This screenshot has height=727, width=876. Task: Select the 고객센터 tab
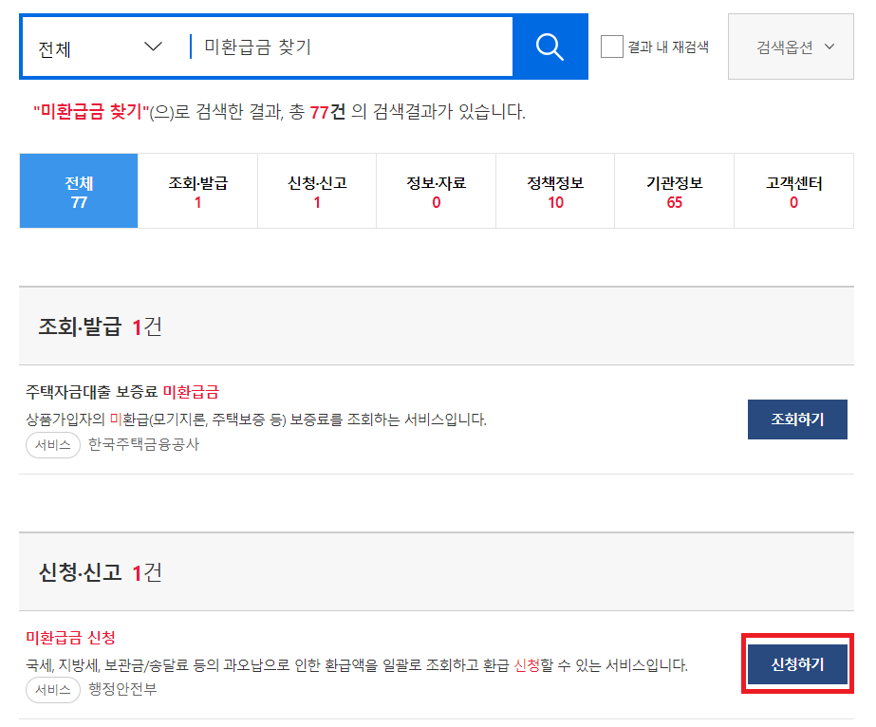[793, 190]
